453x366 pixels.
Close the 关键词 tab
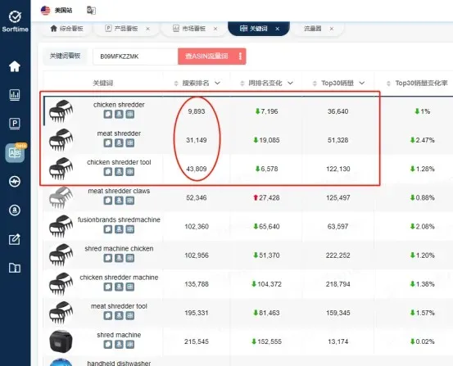(278, 29)
